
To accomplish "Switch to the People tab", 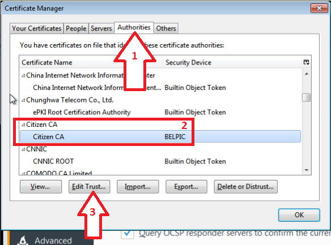I will click(x=76, y=28).
